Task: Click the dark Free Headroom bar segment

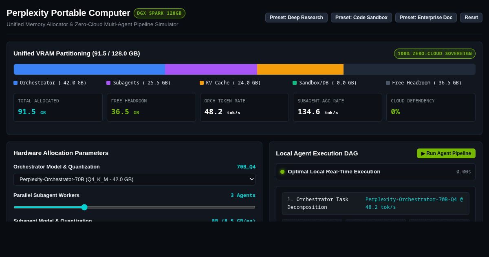Action: tap(409, 69)
